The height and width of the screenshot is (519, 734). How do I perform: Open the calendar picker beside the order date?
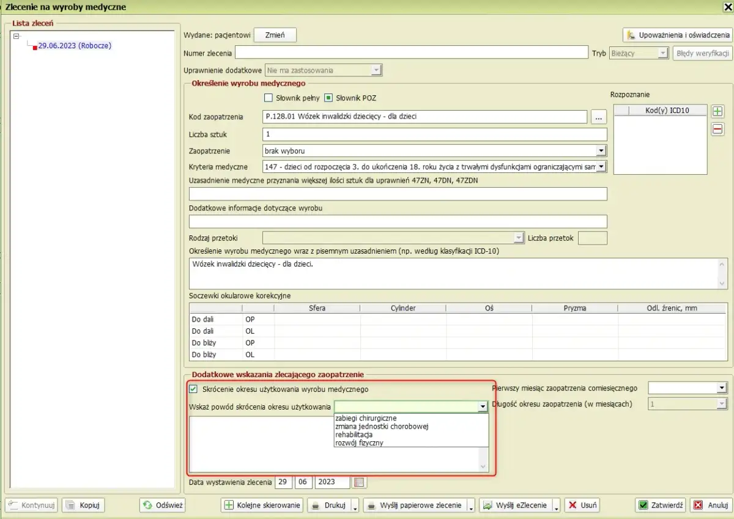coord(360,482)
